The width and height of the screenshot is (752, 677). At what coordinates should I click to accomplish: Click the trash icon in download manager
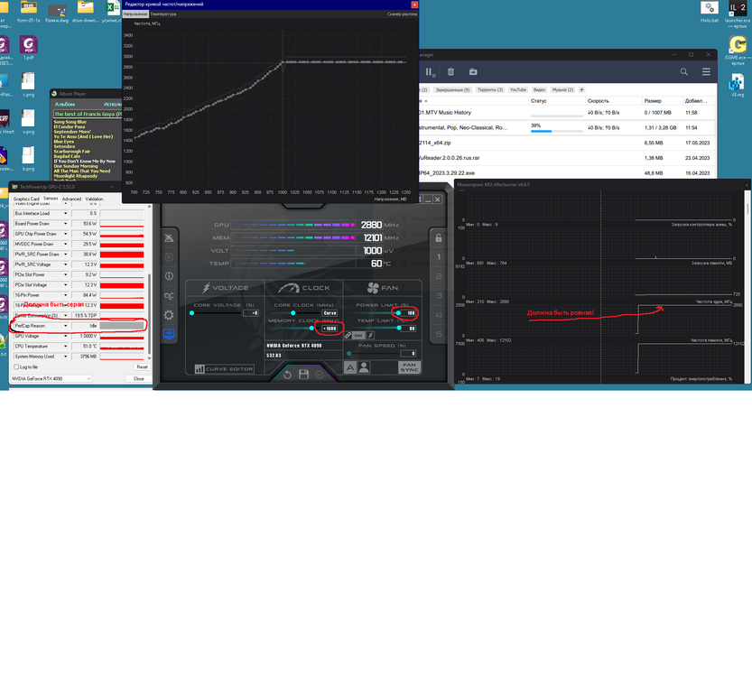tap(450, 72)
